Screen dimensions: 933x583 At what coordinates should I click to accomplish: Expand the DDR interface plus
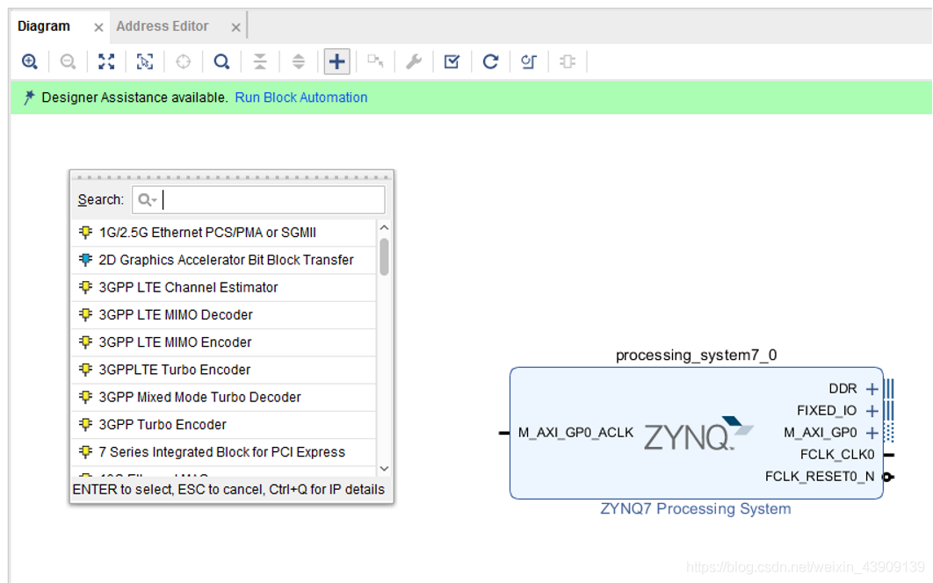pos(872,389)
